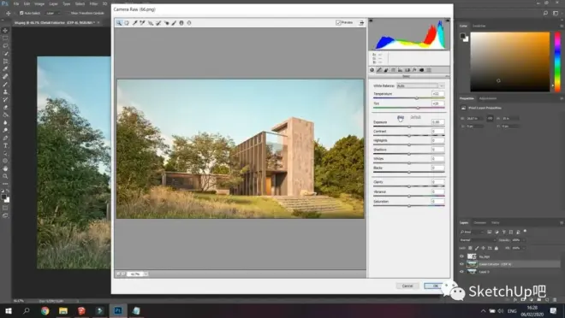Open the File menu

(x=16, y=3)
